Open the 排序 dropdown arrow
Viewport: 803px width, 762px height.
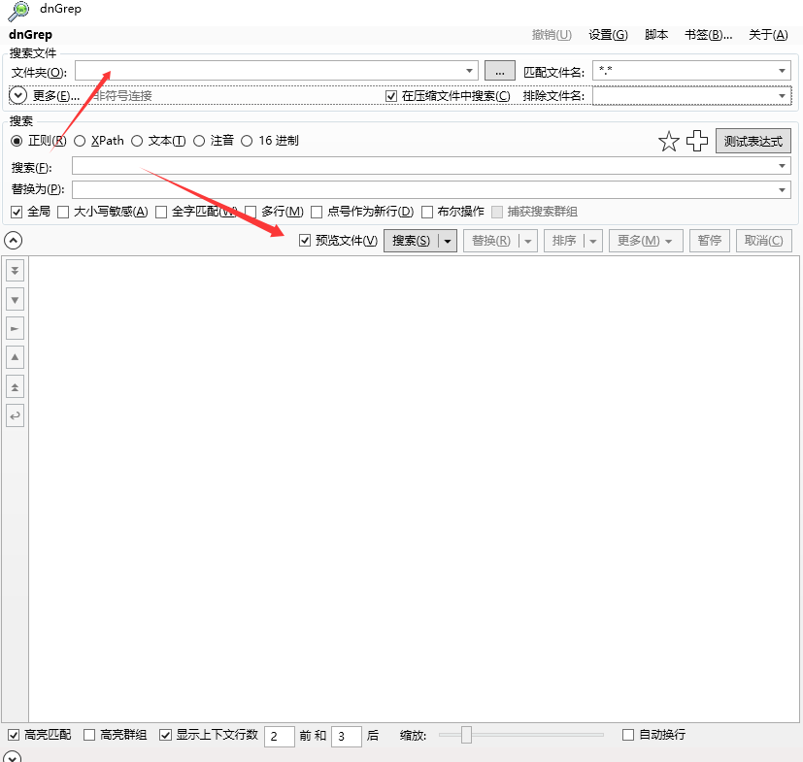point(593,241)
